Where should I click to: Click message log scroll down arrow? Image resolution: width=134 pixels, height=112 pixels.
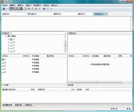coord(131,29)
